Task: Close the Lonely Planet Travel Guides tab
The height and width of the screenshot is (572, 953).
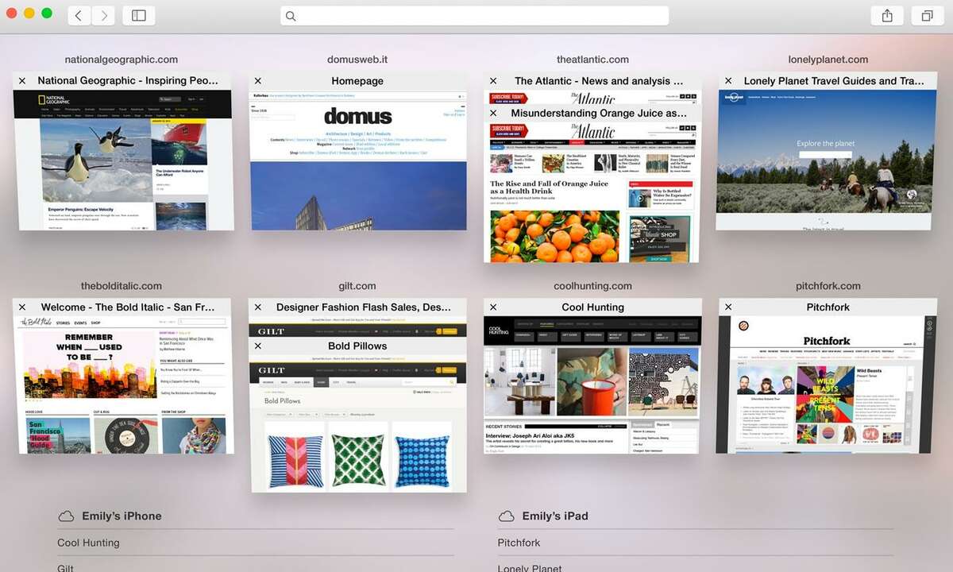Action: click(x=728, y=81)
